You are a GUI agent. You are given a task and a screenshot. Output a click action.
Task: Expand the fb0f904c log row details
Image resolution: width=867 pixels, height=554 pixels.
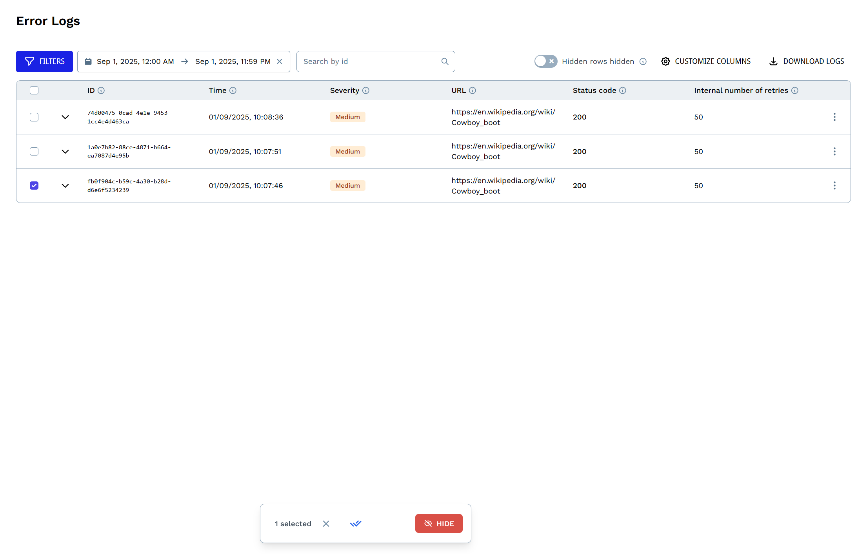(65, 186)
